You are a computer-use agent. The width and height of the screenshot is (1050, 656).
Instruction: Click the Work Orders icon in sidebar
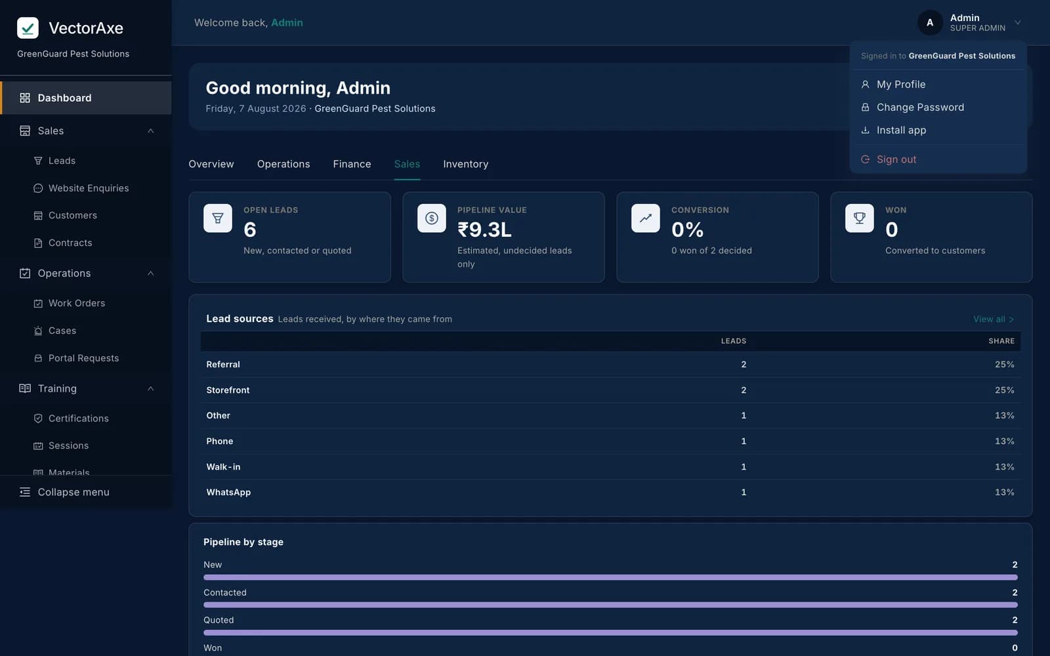(x=38, y=303)
